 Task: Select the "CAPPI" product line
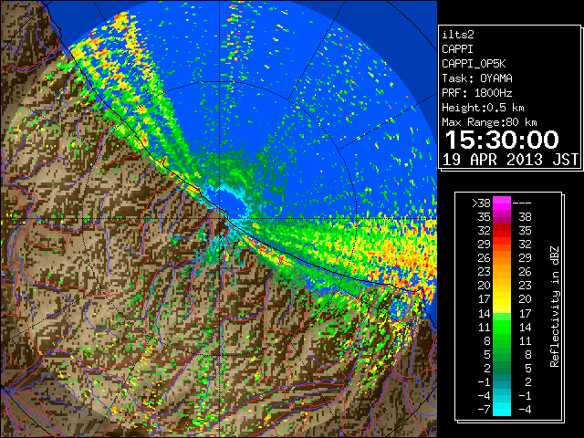coord(457,49)
